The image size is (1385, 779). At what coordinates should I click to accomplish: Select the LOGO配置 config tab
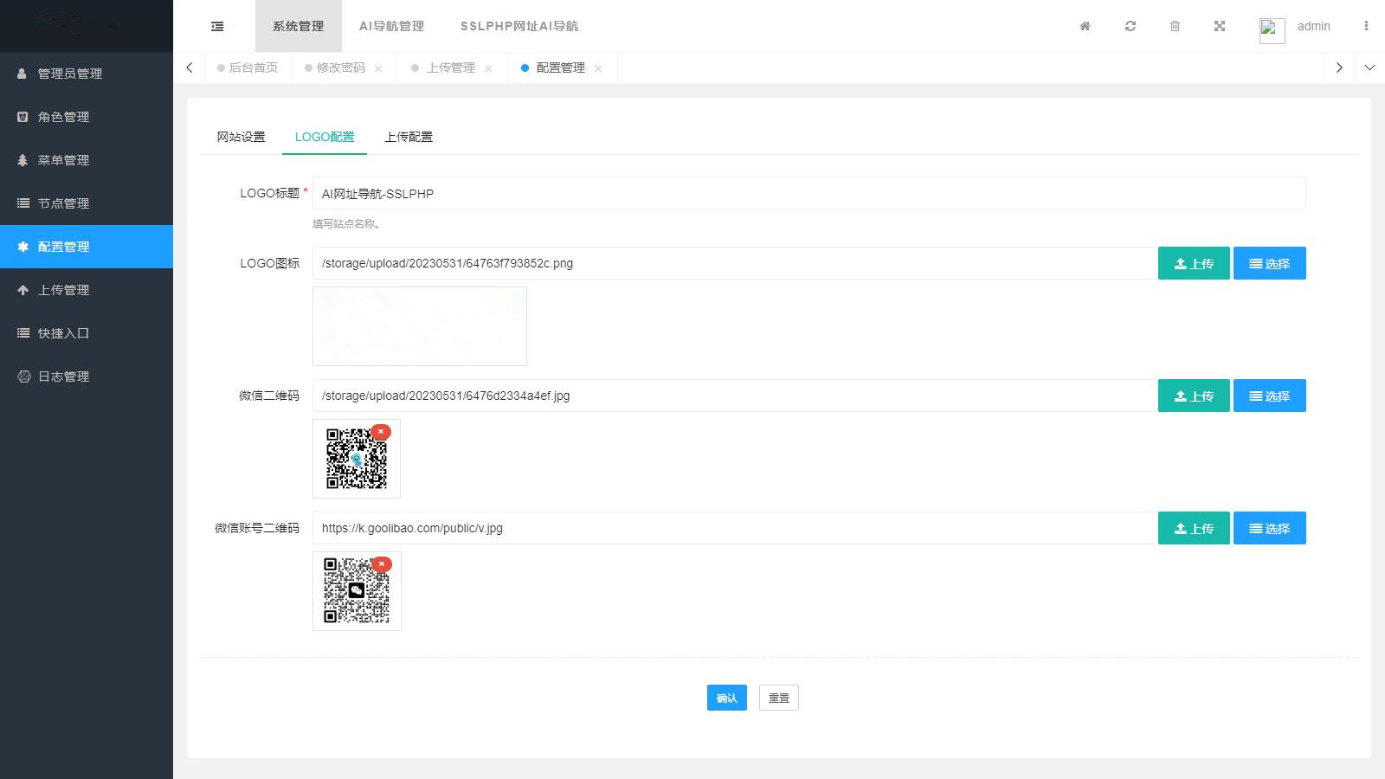coord(325,137)
